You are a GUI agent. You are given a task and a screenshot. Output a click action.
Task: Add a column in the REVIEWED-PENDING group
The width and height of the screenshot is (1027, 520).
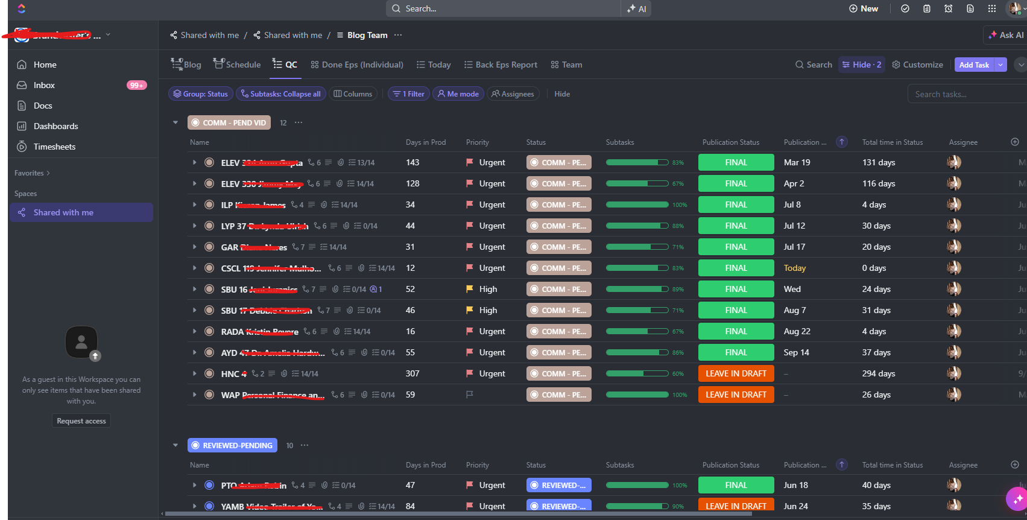(1015, 465)
